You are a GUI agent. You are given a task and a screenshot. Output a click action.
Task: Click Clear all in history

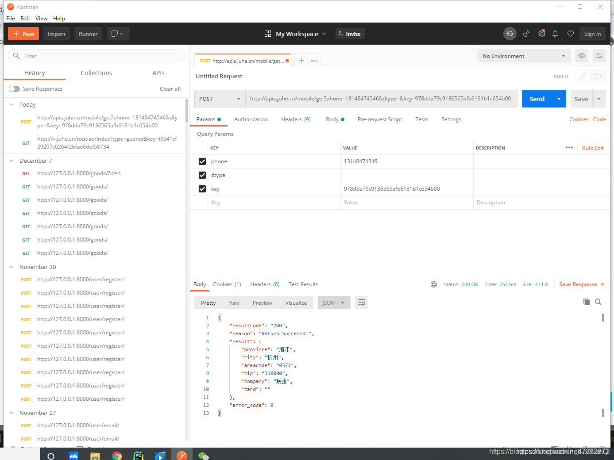pos(170,89)
